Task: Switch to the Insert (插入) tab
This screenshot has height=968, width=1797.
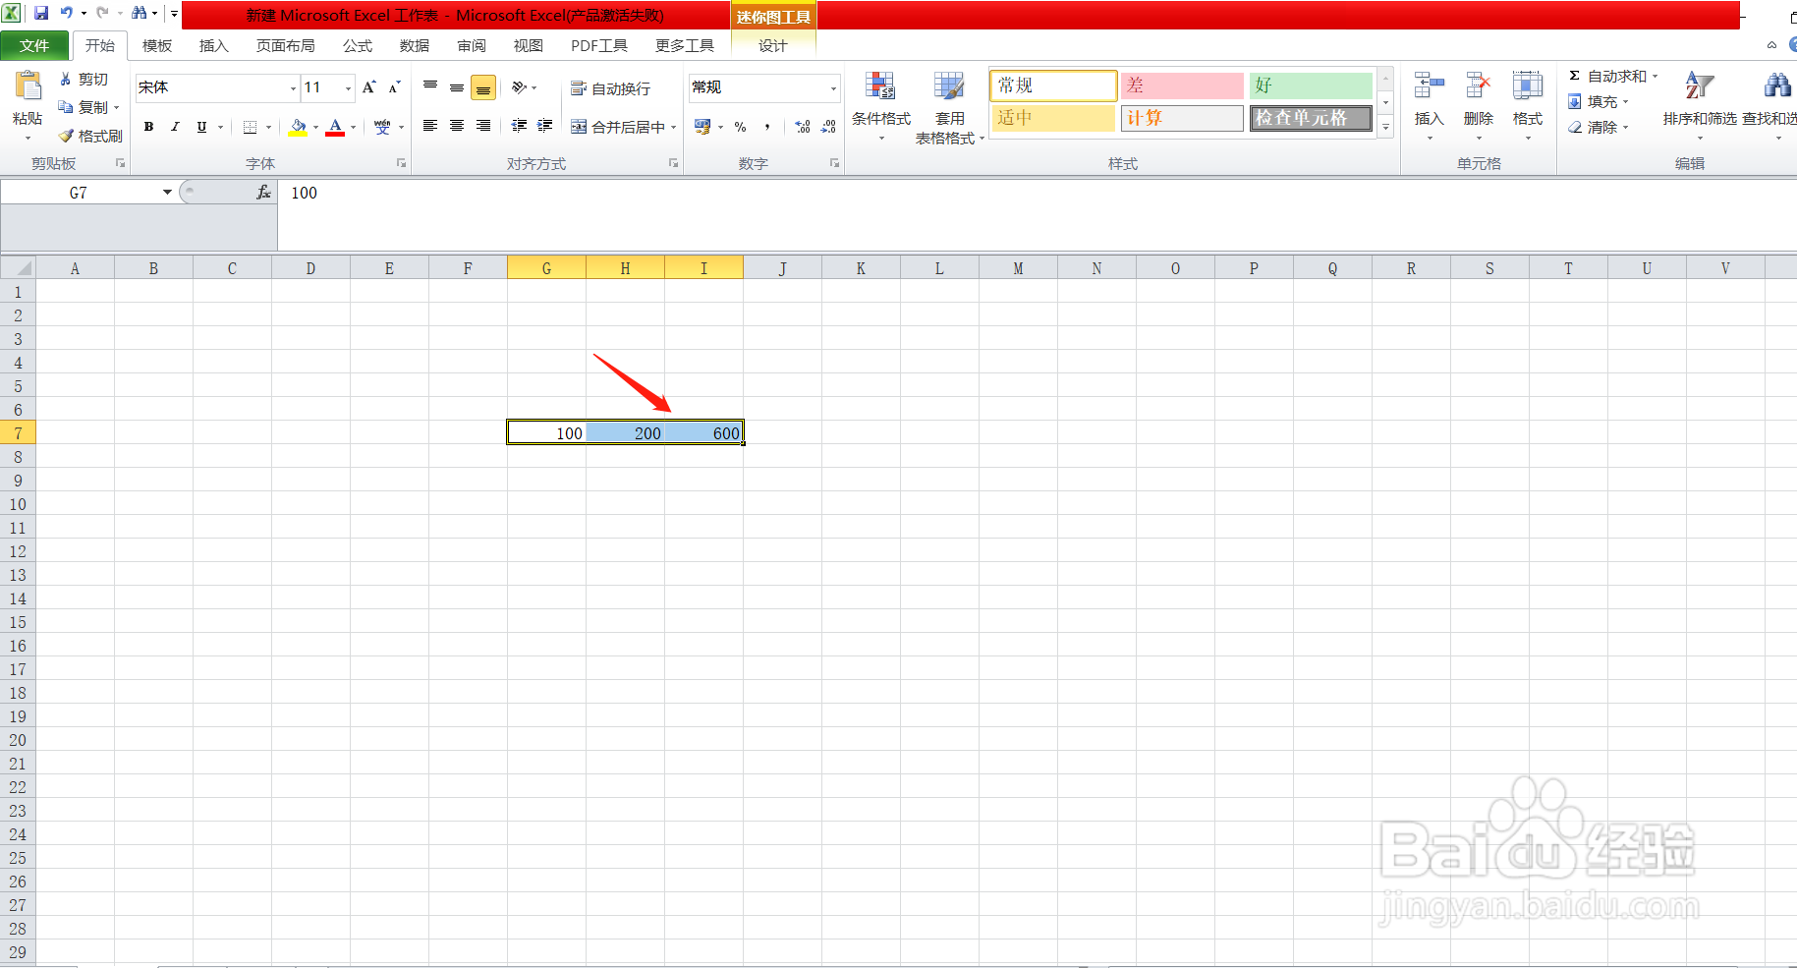Action: (x=213, y=46)
